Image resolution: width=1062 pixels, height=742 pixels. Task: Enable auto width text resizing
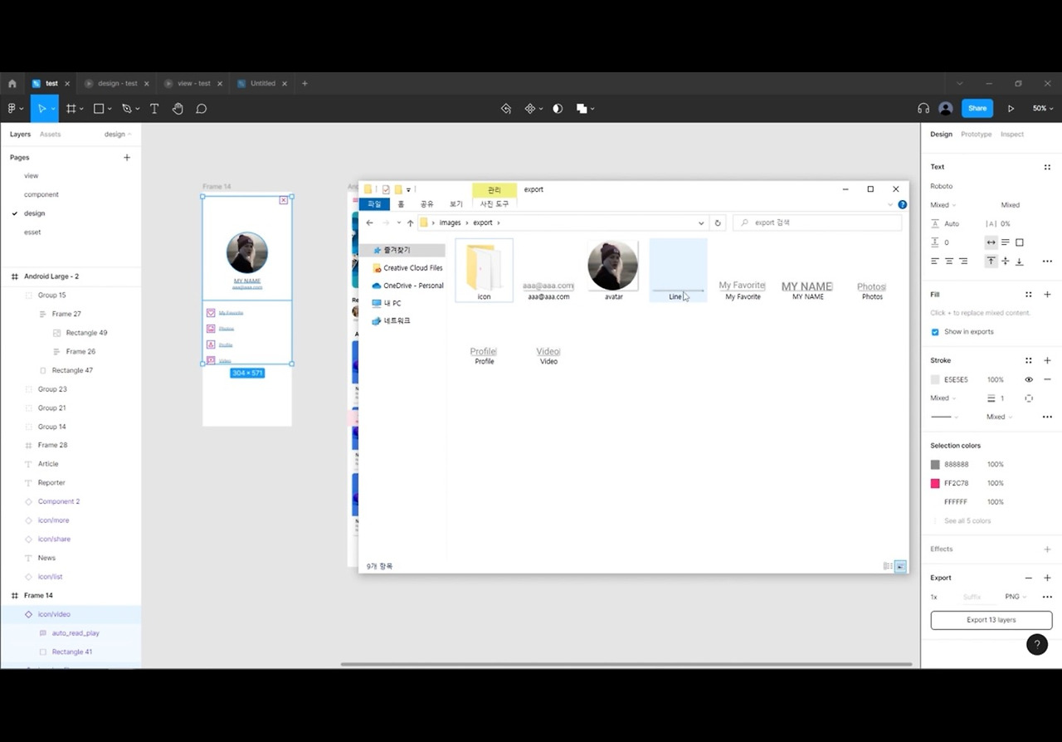pos(991,242)
